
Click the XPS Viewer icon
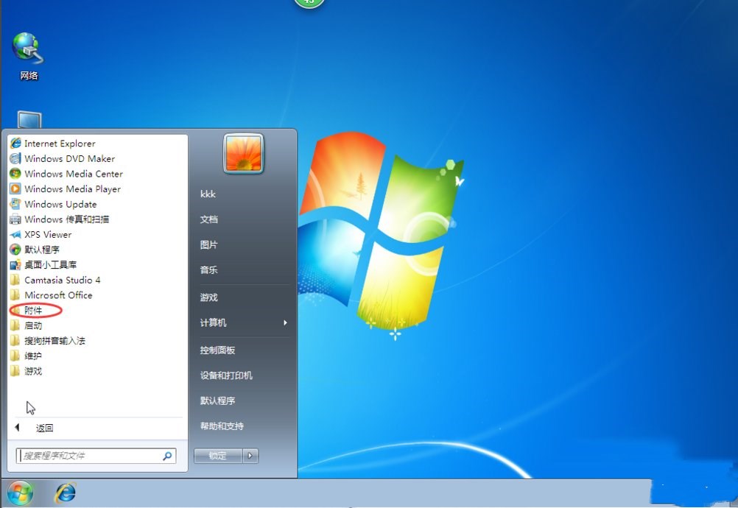tap(15, 234)
